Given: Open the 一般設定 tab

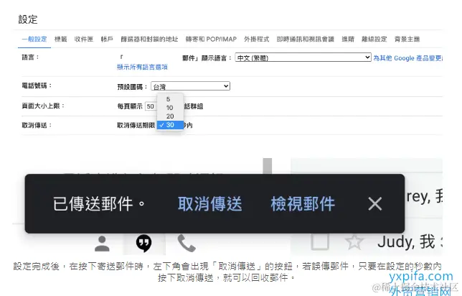Looking at the screenshot, I should click(x=34, y=39).
